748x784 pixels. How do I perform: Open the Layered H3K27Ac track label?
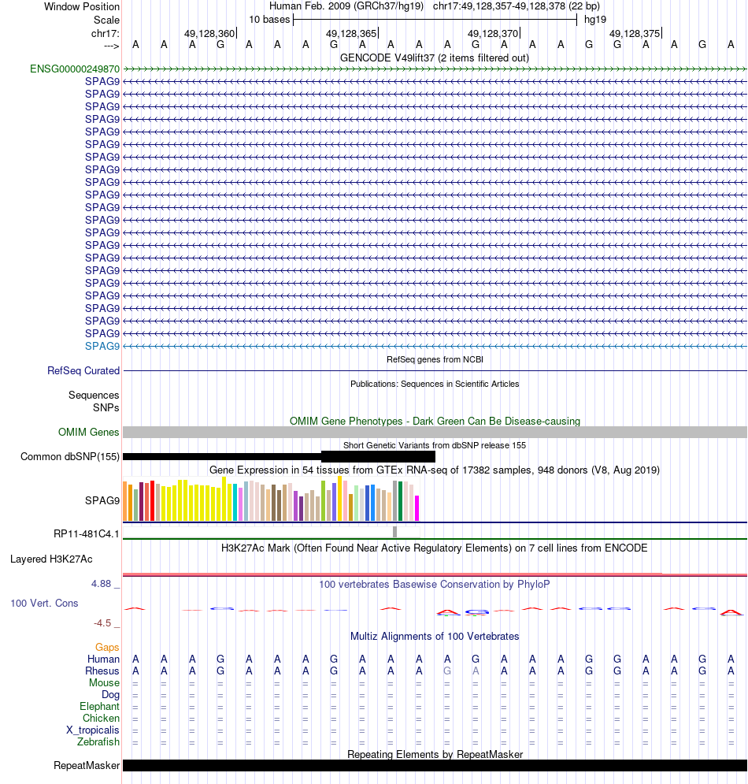click(x=51, y=559)
